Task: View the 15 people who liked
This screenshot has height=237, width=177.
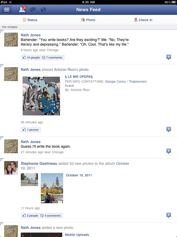Action: coord(31,58)
